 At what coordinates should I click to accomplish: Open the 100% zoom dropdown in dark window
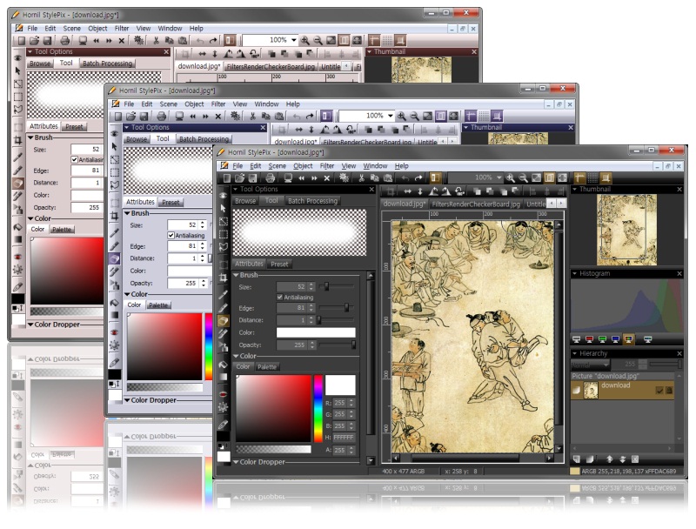point(499,177)
